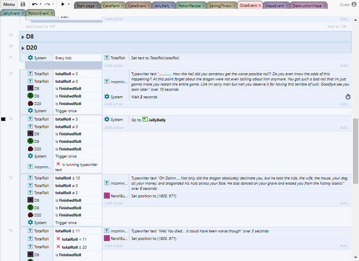Image resolution: width=359 pixels, height=261 pixels.
Task: Toggle the bookmark flag on event 73
Action: (x=4, y=119)
